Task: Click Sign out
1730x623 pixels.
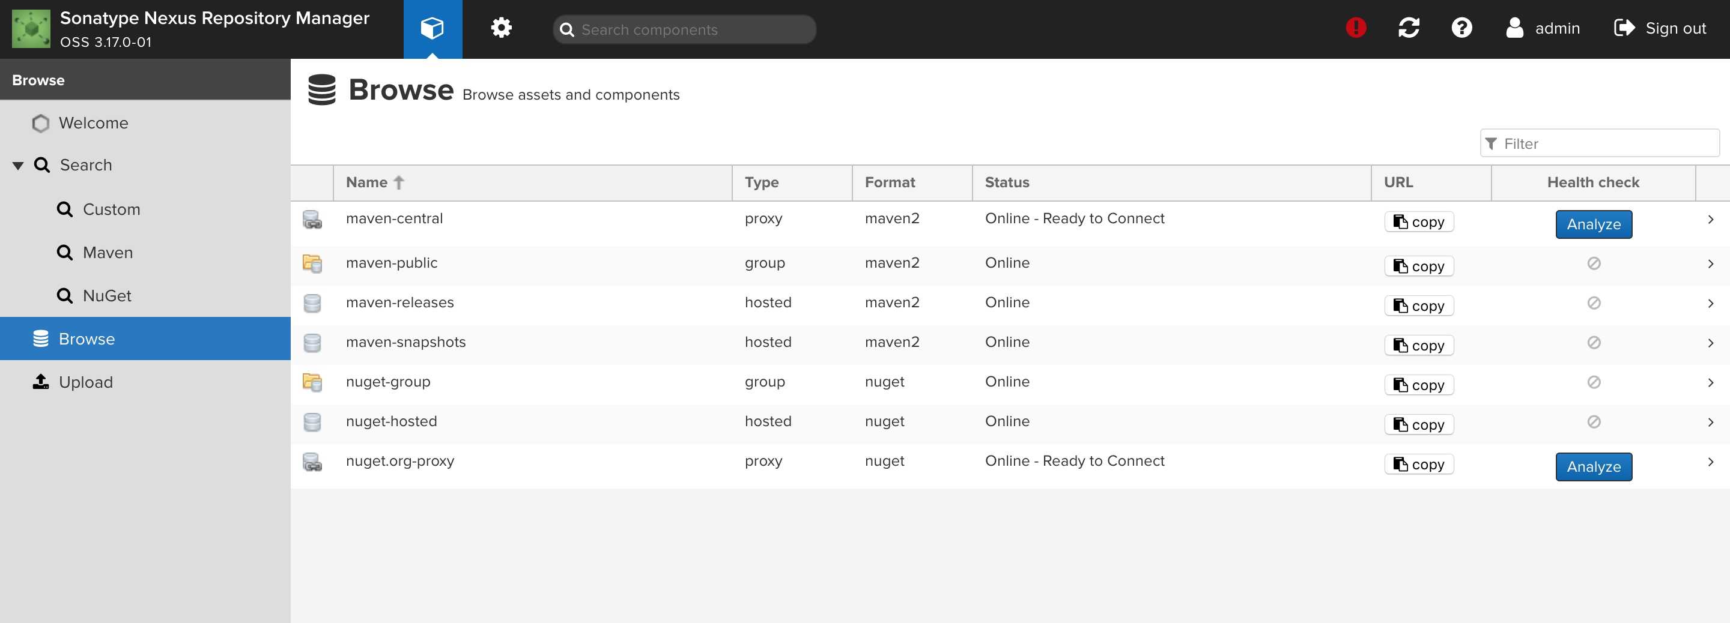Action: [x=1660, y=28]
